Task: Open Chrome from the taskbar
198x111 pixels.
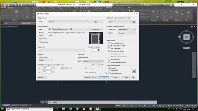Action: 70,109
